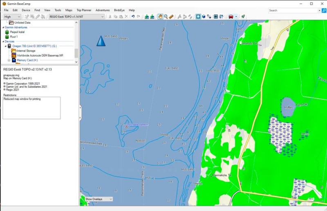
Task: Open the Edit menu
Action: (x=15, y=10)
